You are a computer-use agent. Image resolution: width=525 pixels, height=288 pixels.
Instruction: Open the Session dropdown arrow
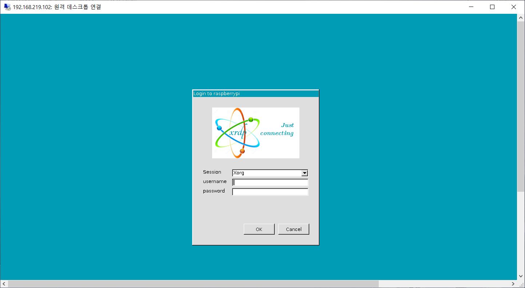click(305, 173)
